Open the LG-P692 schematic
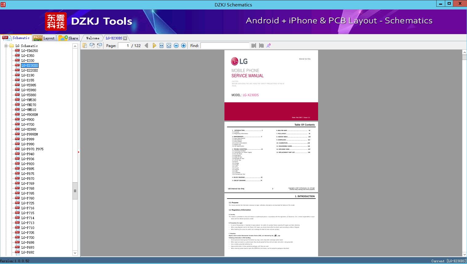Viewport: 467px width, 264px height. [28, 252]
